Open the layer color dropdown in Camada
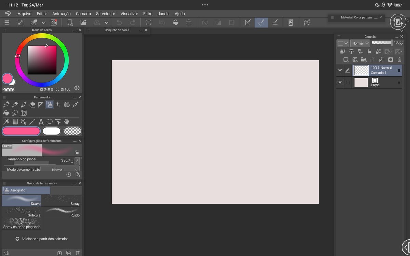410x256 pixels. 343,43
